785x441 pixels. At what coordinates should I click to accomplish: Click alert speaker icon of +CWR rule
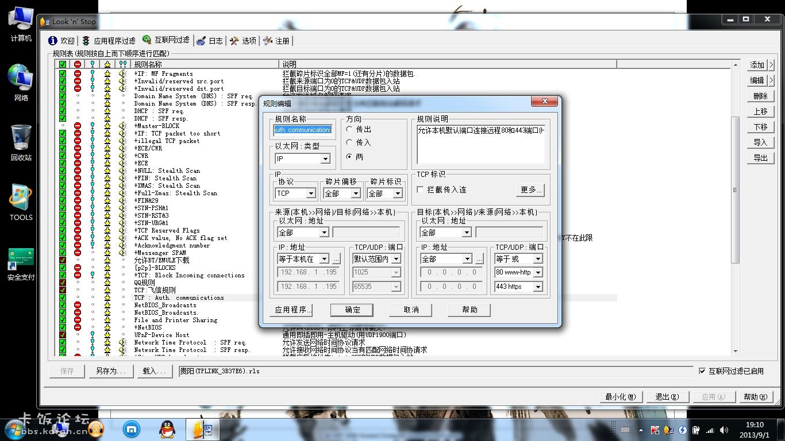(x=122, y=156)
